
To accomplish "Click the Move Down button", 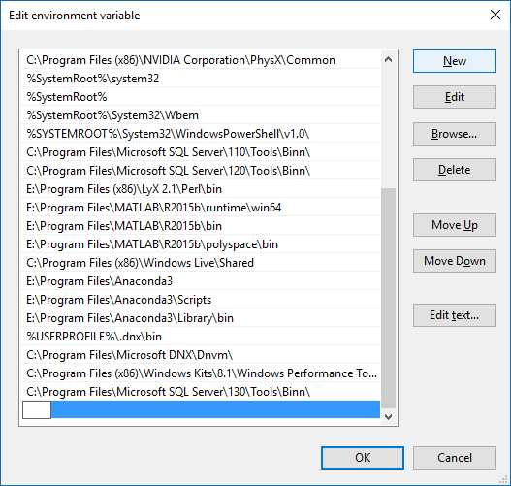I will (x=455, y=261).
